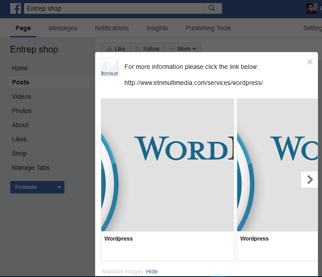Screen dimensions: 322x277
Task: Expand the Promote dropdown arrow
Action: tap(59, 187)
